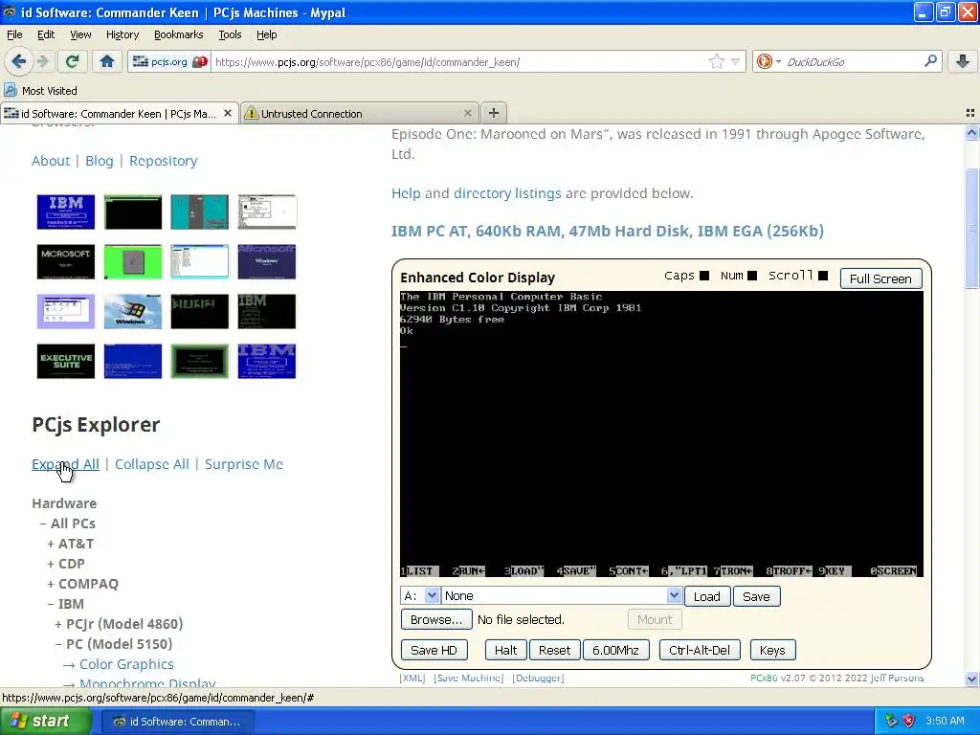Open the teal game screen thumbnail
Screen dimensions: 980x735
[x=199, y=212]
